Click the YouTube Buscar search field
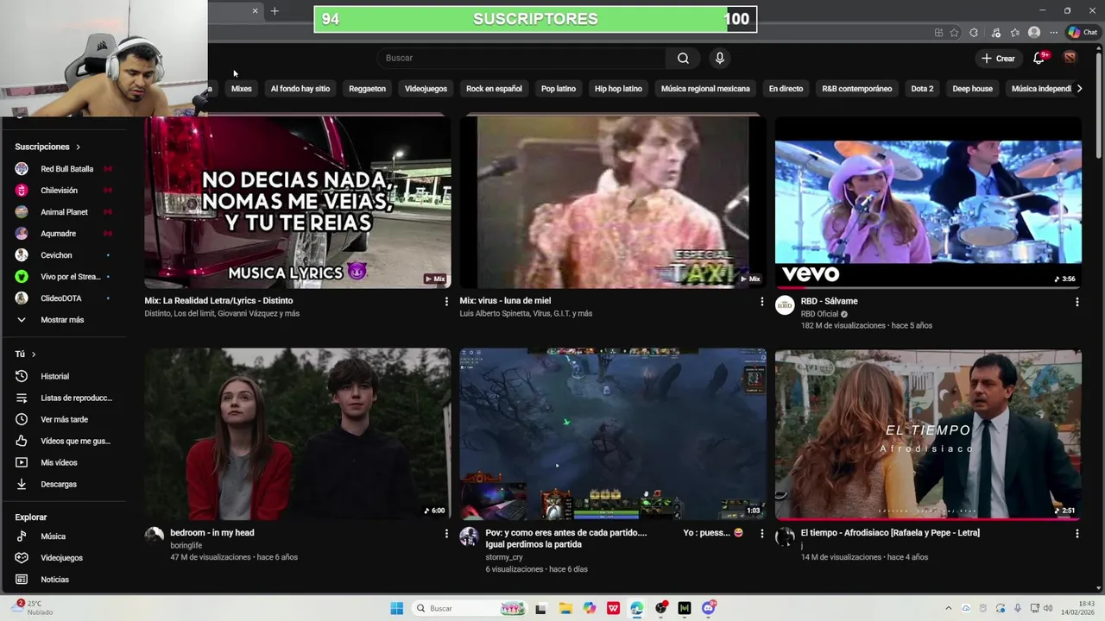 [x=521, y=58]
